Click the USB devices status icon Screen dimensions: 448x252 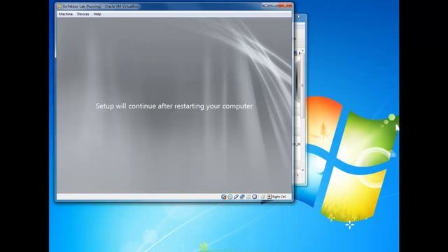(x=236, y=197)
